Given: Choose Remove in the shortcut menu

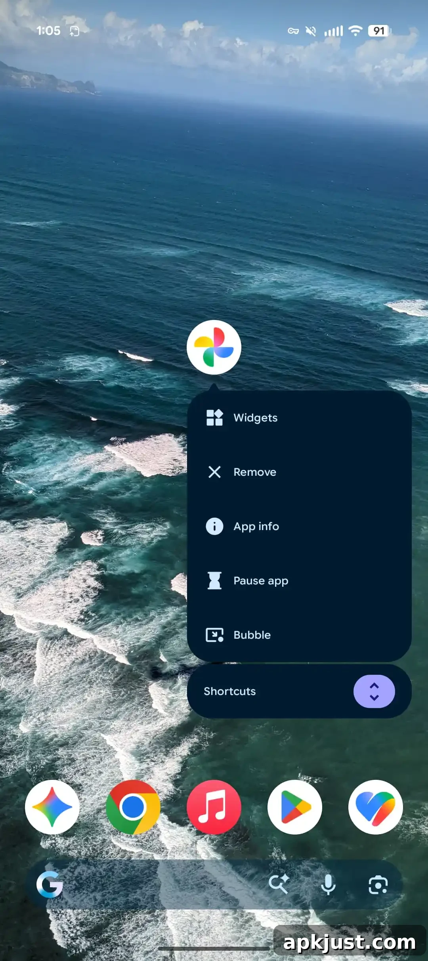Looking at the screenshot, I should pyautogui.click(x=299, y=472).
